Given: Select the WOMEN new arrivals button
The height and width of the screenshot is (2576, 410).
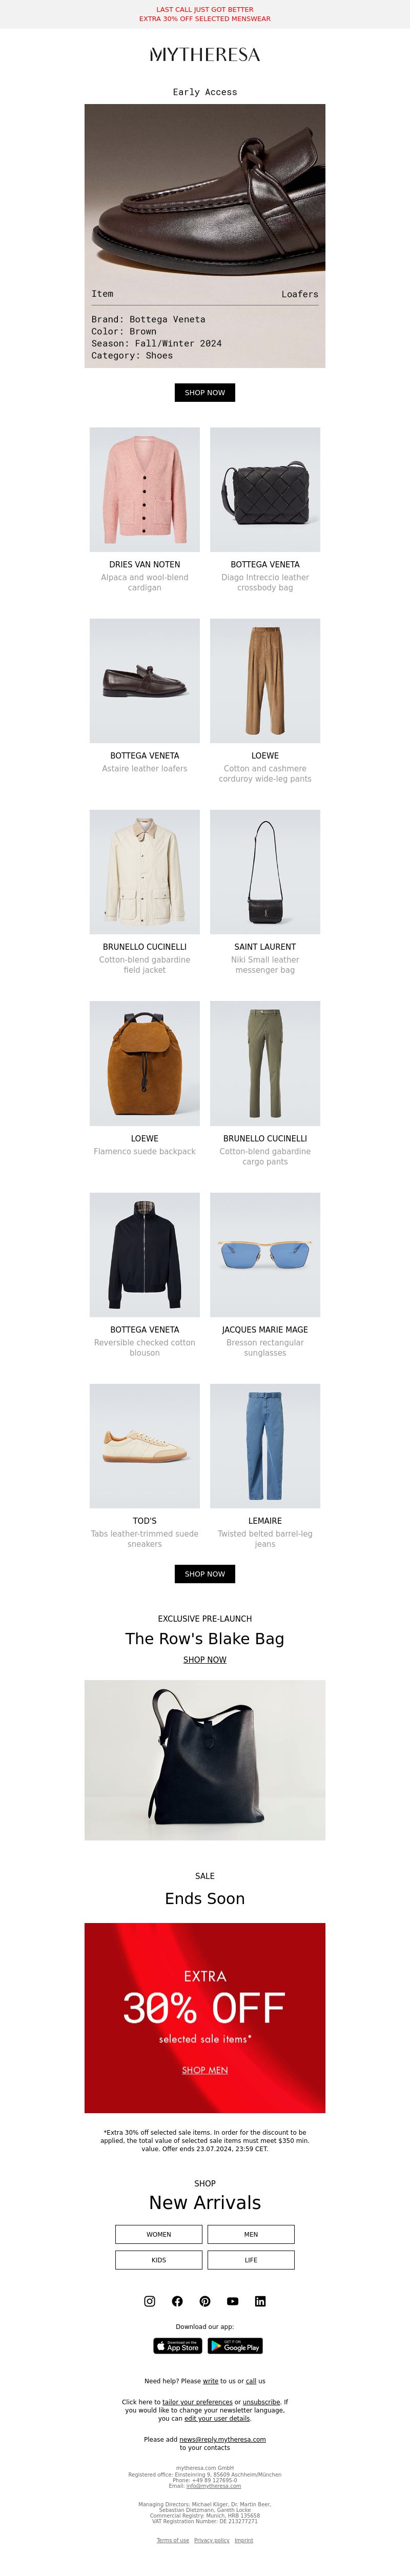Looking at the screenshot, I should tap(159, 2234).
